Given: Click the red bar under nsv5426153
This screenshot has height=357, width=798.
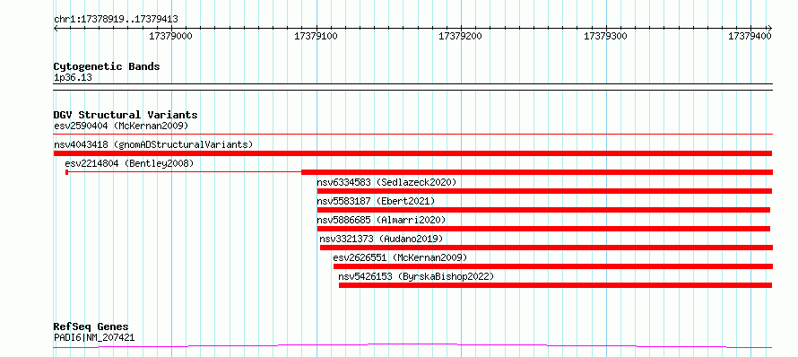Looking at the screenshot, I should coord(555,285).
